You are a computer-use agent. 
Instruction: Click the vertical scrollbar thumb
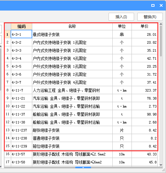coord(161,41)
